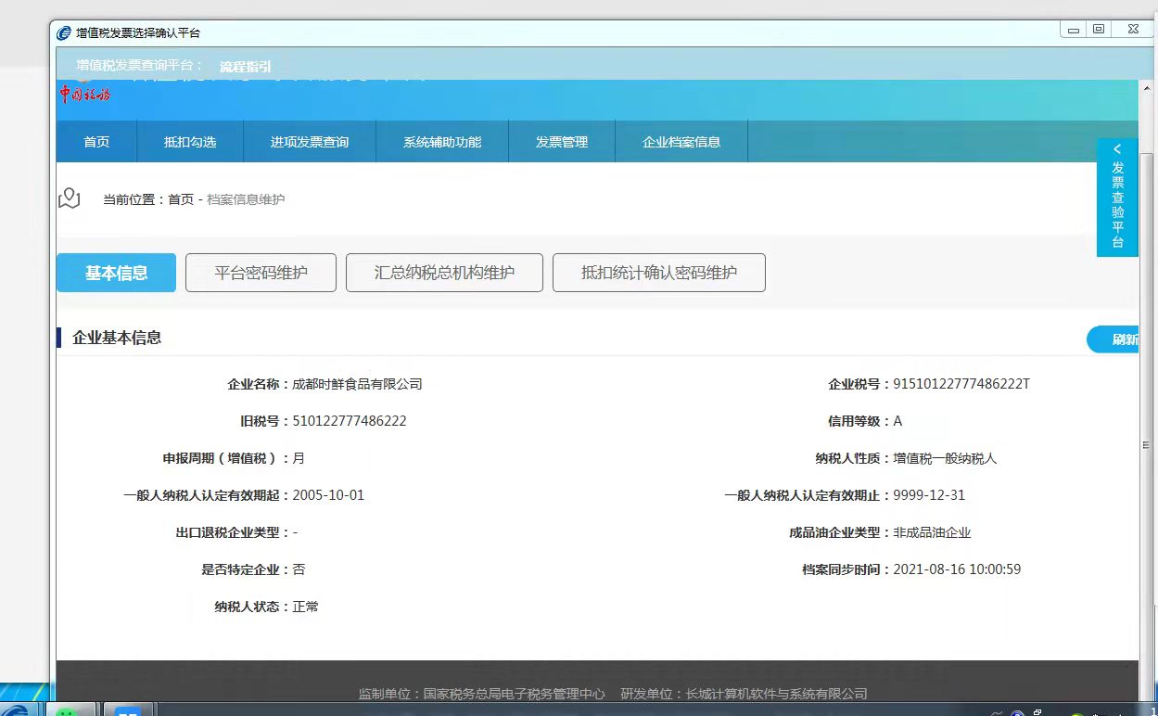Click 首页 in the breadcrumb path
Screen dimensions: 1158x716
pos(181,199)
